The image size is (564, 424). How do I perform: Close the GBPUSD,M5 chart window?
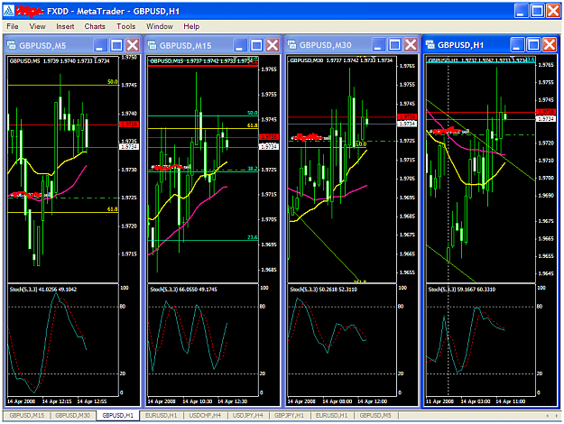coord(133,45)
